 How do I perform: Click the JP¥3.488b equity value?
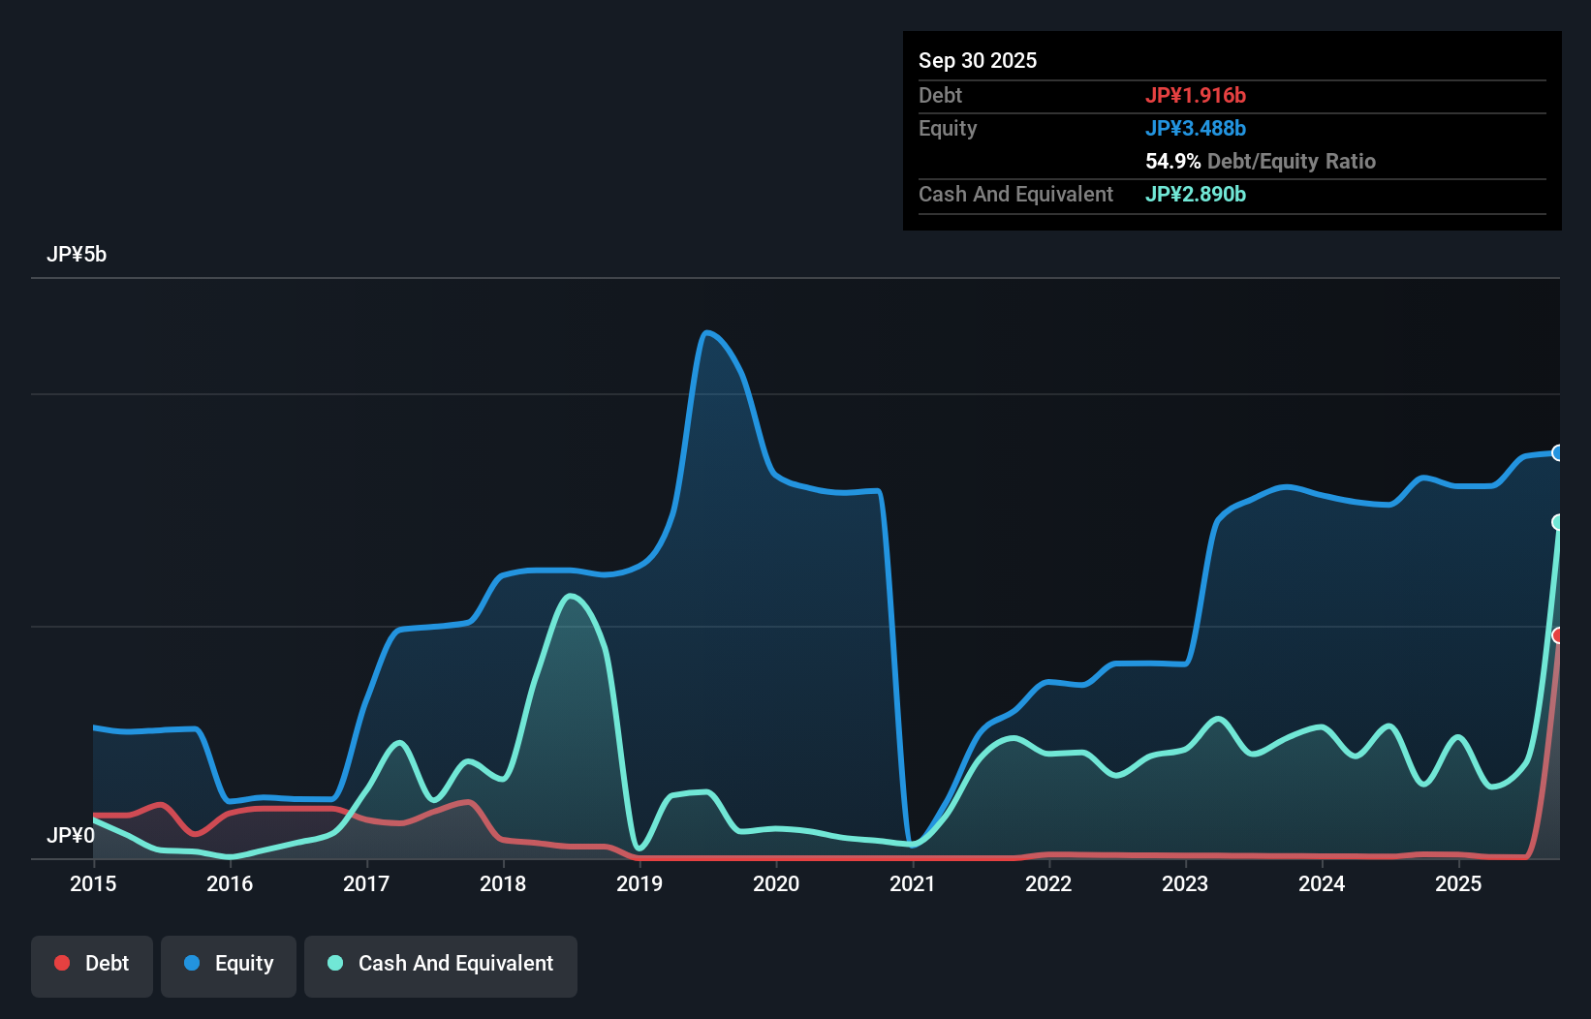pos(1196,128)
